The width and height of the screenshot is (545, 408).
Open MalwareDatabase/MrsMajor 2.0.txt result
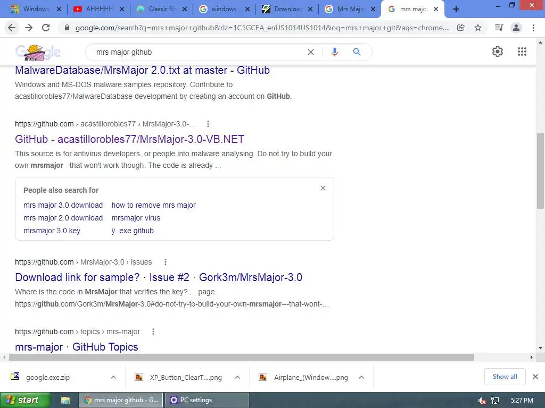coord(142,71)
